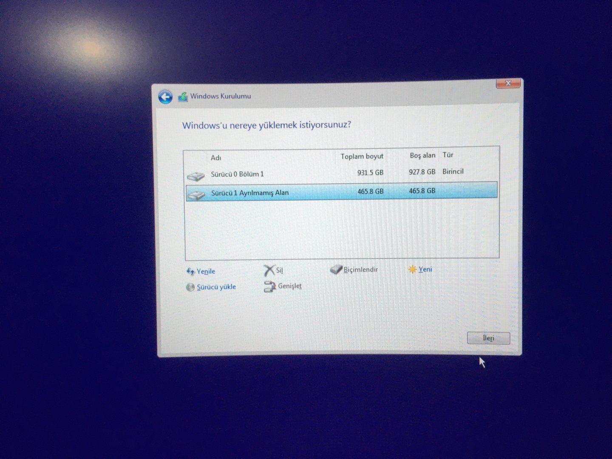Image resolution: width=612 pixels, height=459 pixels.
Task: Click the 931.5 GB total size value
Action: 370,173
